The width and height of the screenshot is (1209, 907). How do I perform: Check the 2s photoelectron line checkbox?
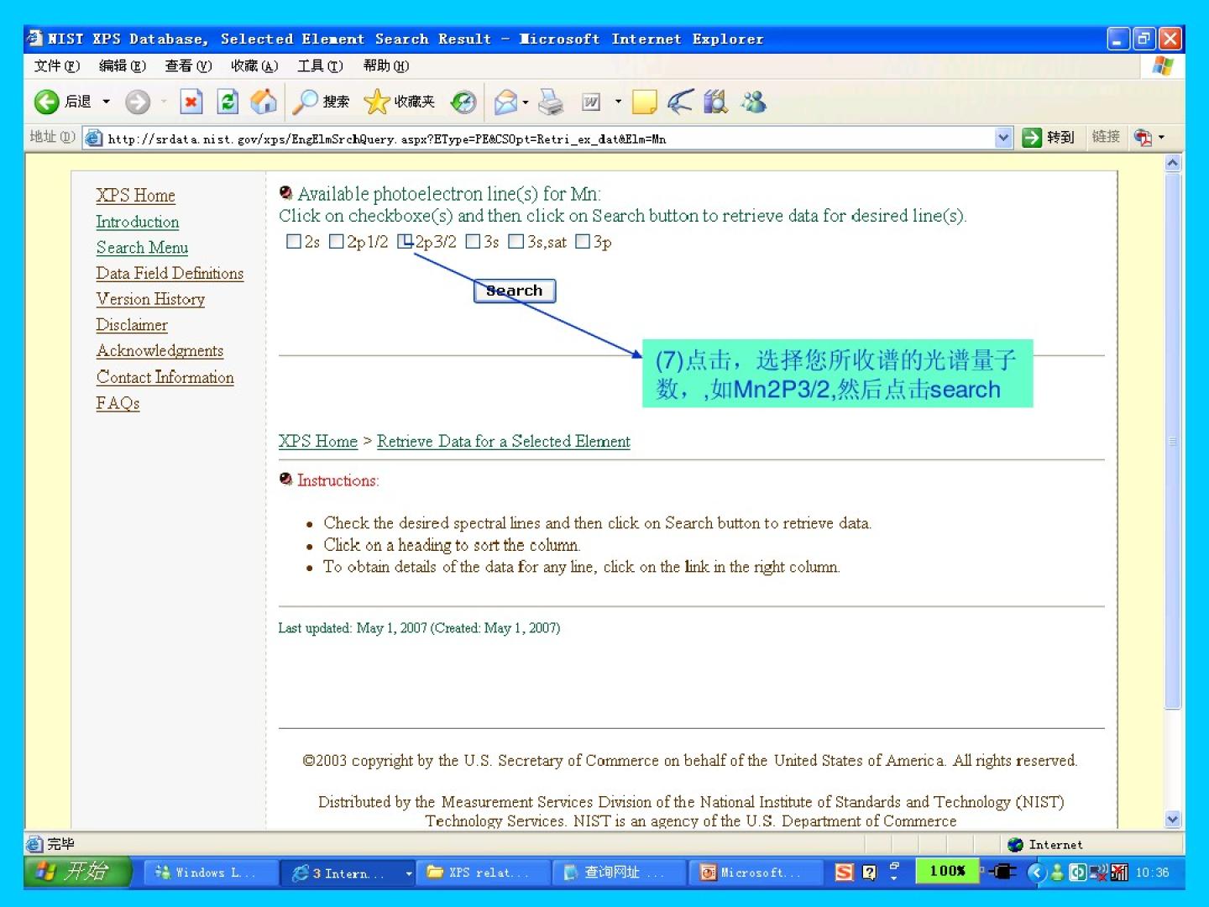(294, 242)
